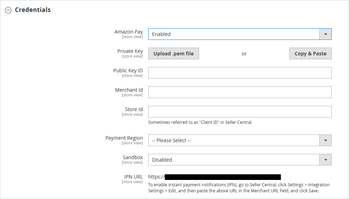Screen dimensions: 349x199
Task: Click the Credentials section heading text
Action: tap(33, 10)
